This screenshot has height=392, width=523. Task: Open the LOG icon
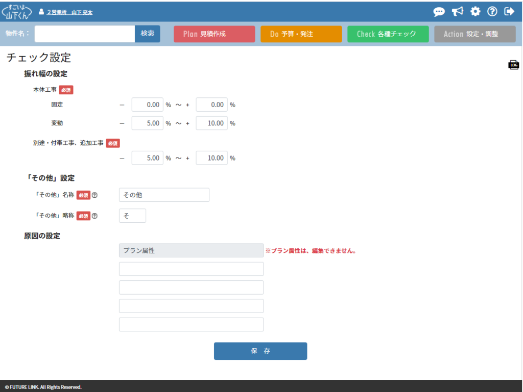click(513, 65)
